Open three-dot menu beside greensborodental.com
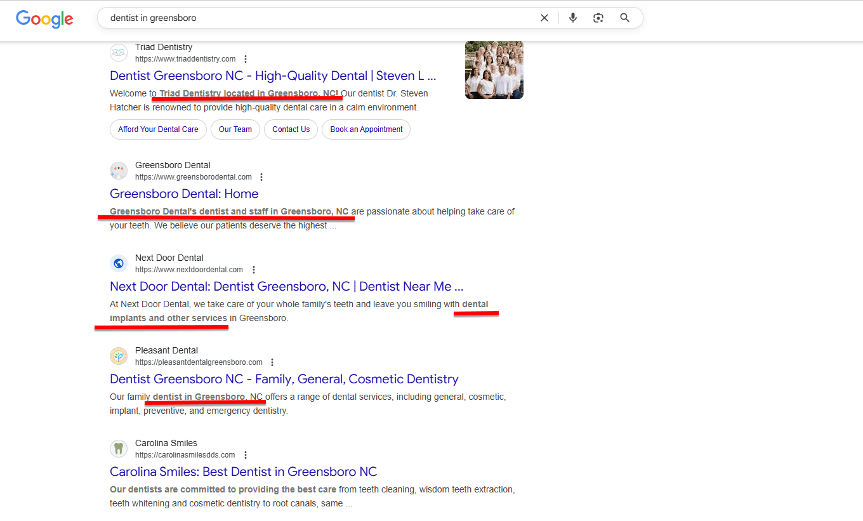 (x=261, y=177)
